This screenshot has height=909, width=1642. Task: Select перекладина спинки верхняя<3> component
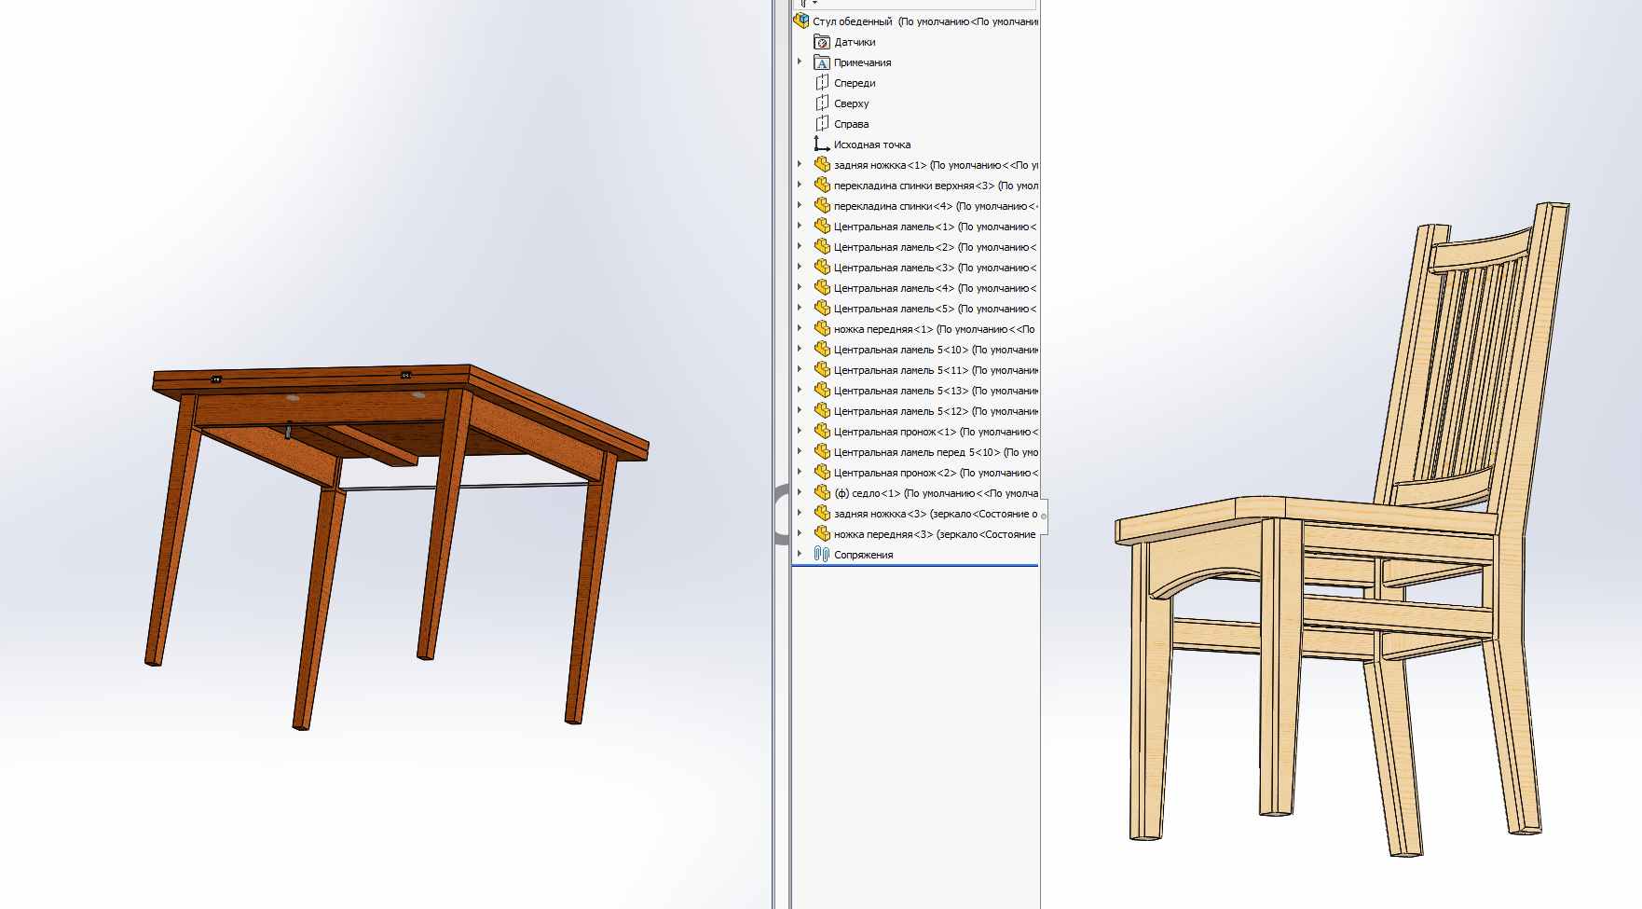point(913,186)
